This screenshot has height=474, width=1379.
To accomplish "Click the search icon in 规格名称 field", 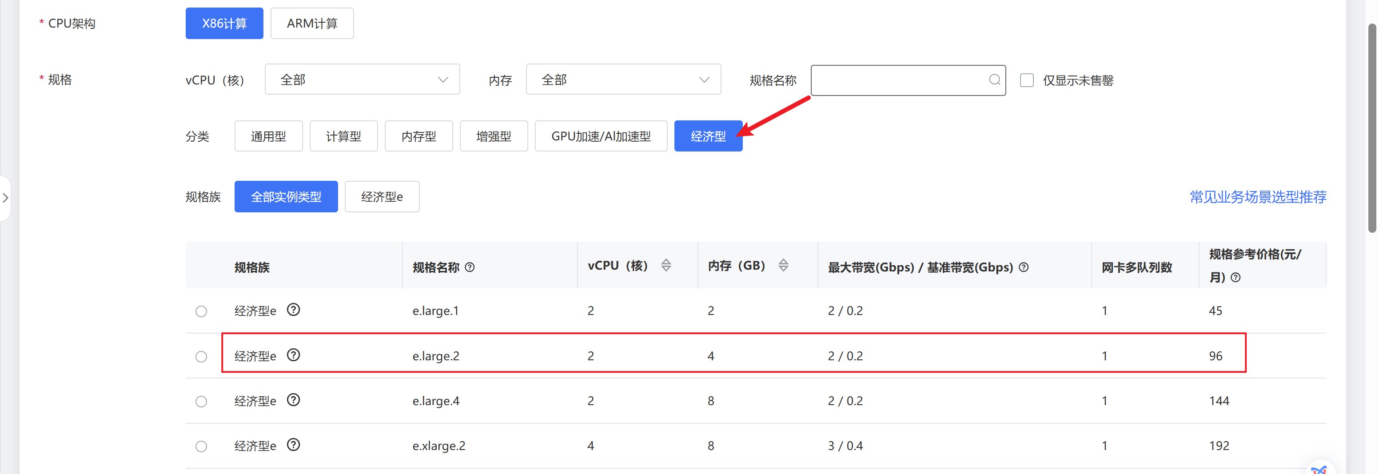I will coord(994,80).
